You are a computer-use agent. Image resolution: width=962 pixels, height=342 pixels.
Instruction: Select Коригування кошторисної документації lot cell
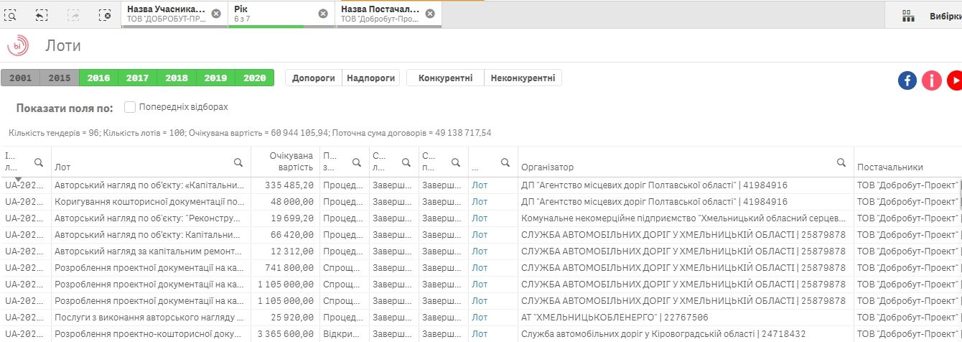pyautogui.click(x=151, y=201)
